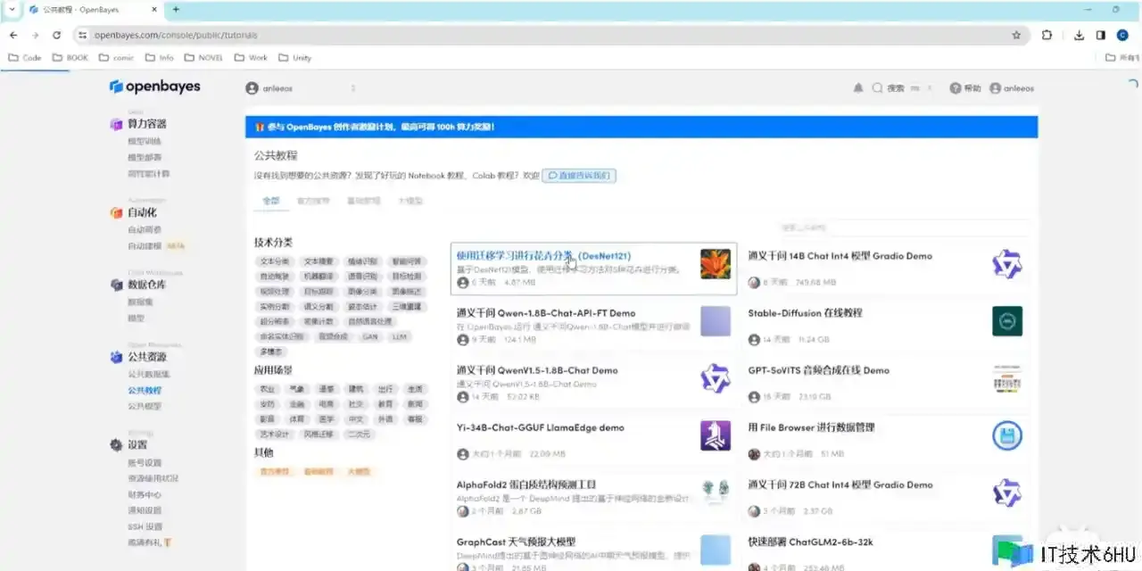
Task: Filter by the 农业 scenario tag
Action: pos(268,389)
